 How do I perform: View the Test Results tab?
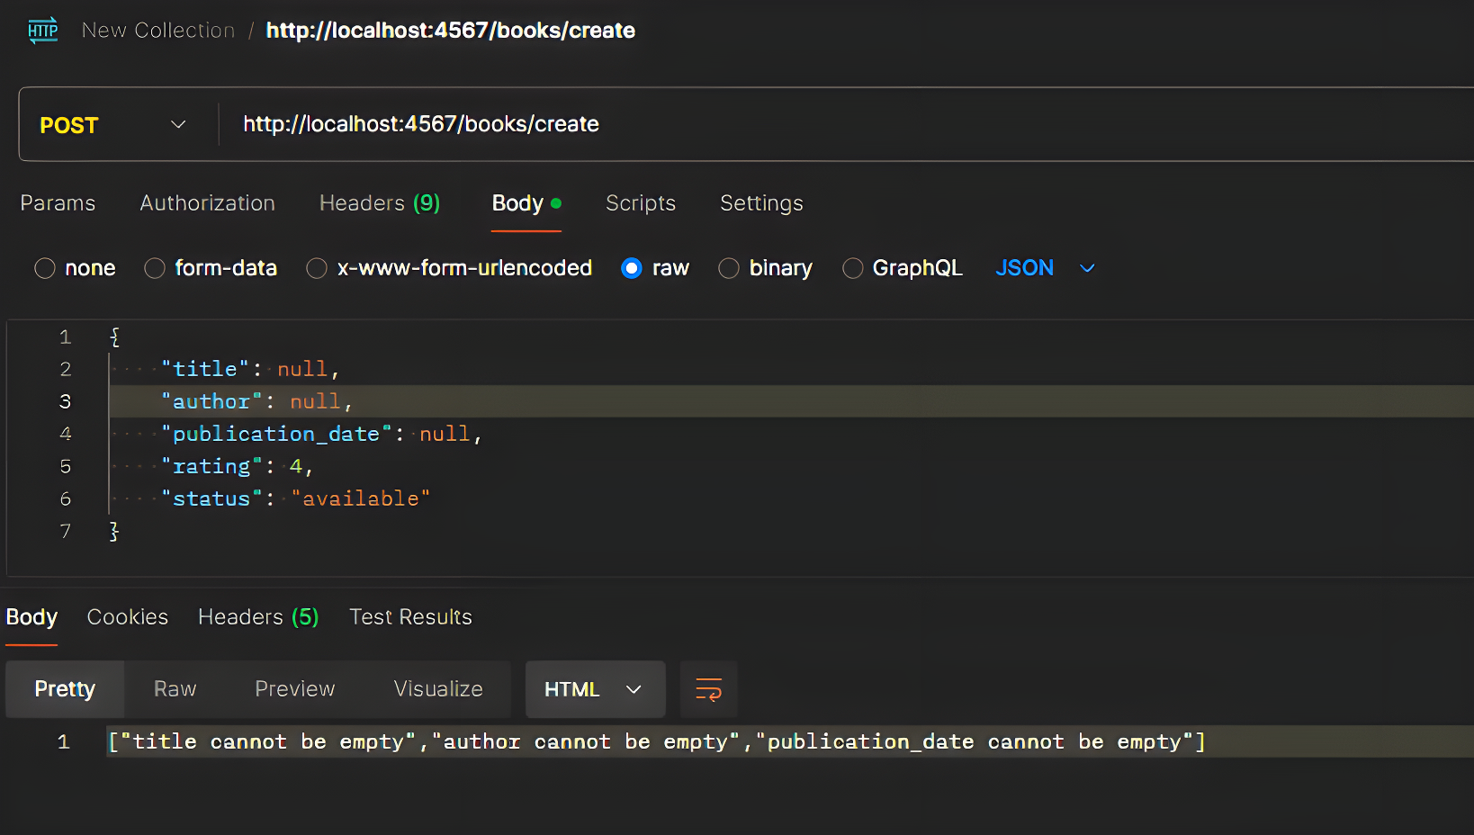pyautogui.click(x=410, y=617)
